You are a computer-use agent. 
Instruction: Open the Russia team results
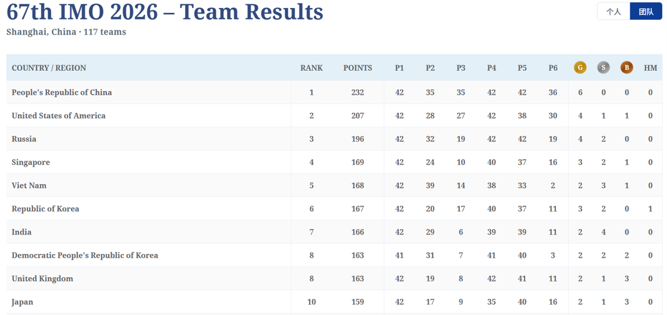(24, 139)
